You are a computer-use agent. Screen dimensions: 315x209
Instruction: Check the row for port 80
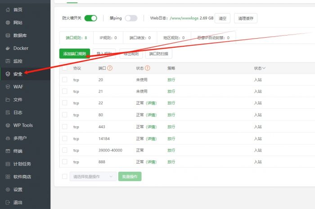[65, 115]
